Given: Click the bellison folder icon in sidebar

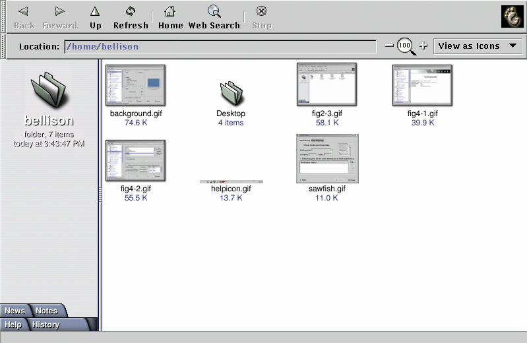Looking at the screenshot, I should (x=49, y=90).
